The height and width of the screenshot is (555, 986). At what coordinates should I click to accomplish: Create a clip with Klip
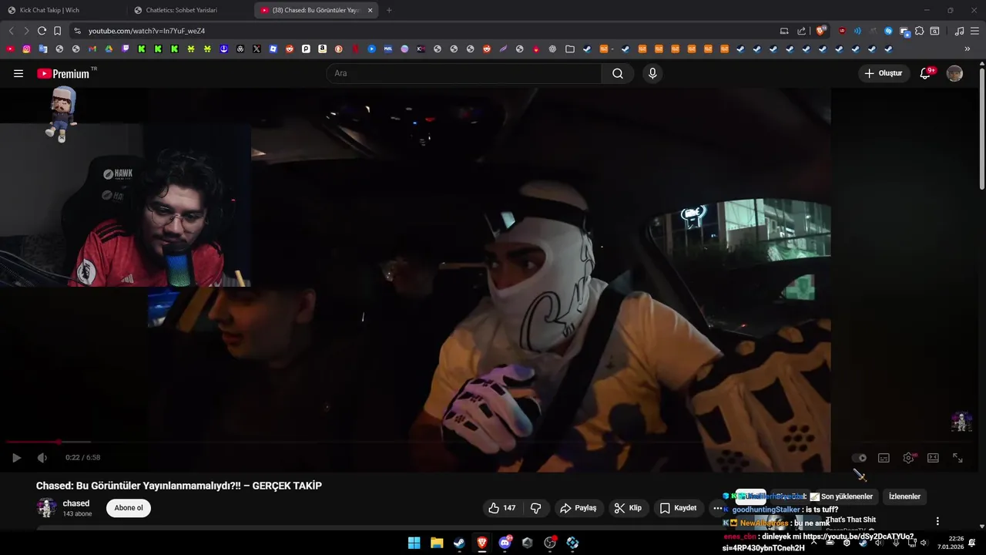coord(628,508)
